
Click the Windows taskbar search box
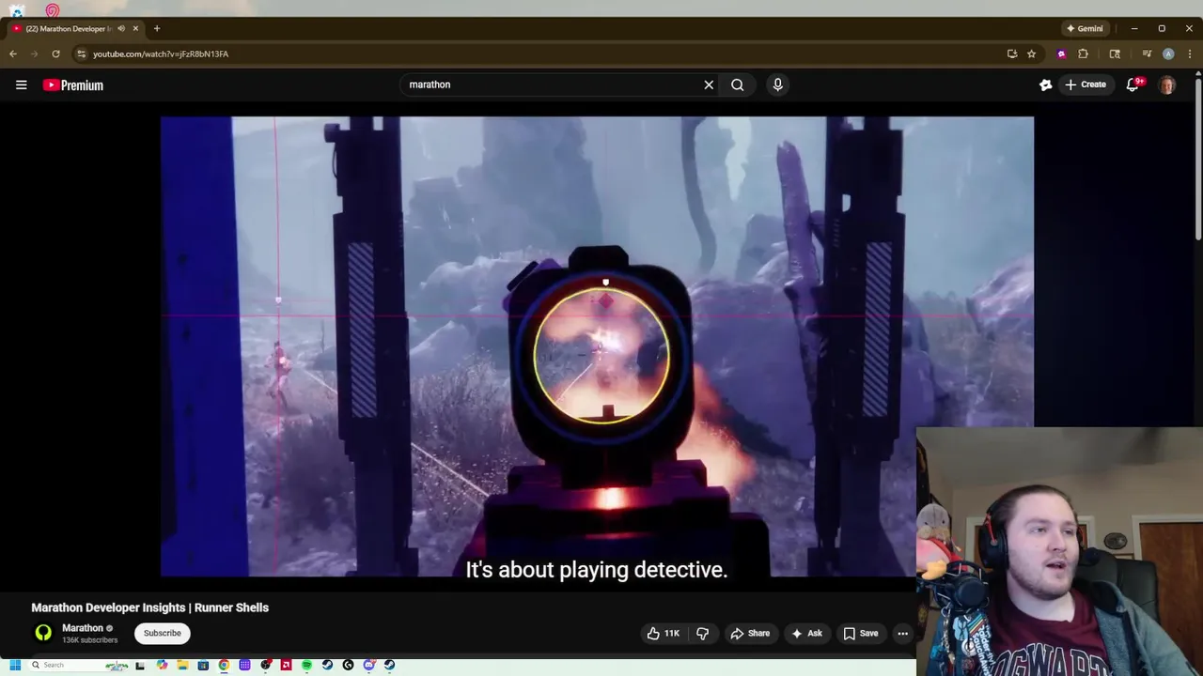pos(79,665)
